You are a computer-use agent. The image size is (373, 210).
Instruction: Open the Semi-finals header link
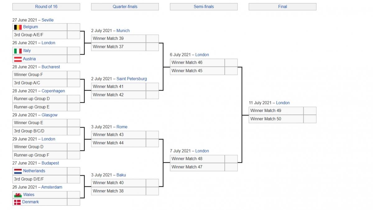click(x=204, y=7)
